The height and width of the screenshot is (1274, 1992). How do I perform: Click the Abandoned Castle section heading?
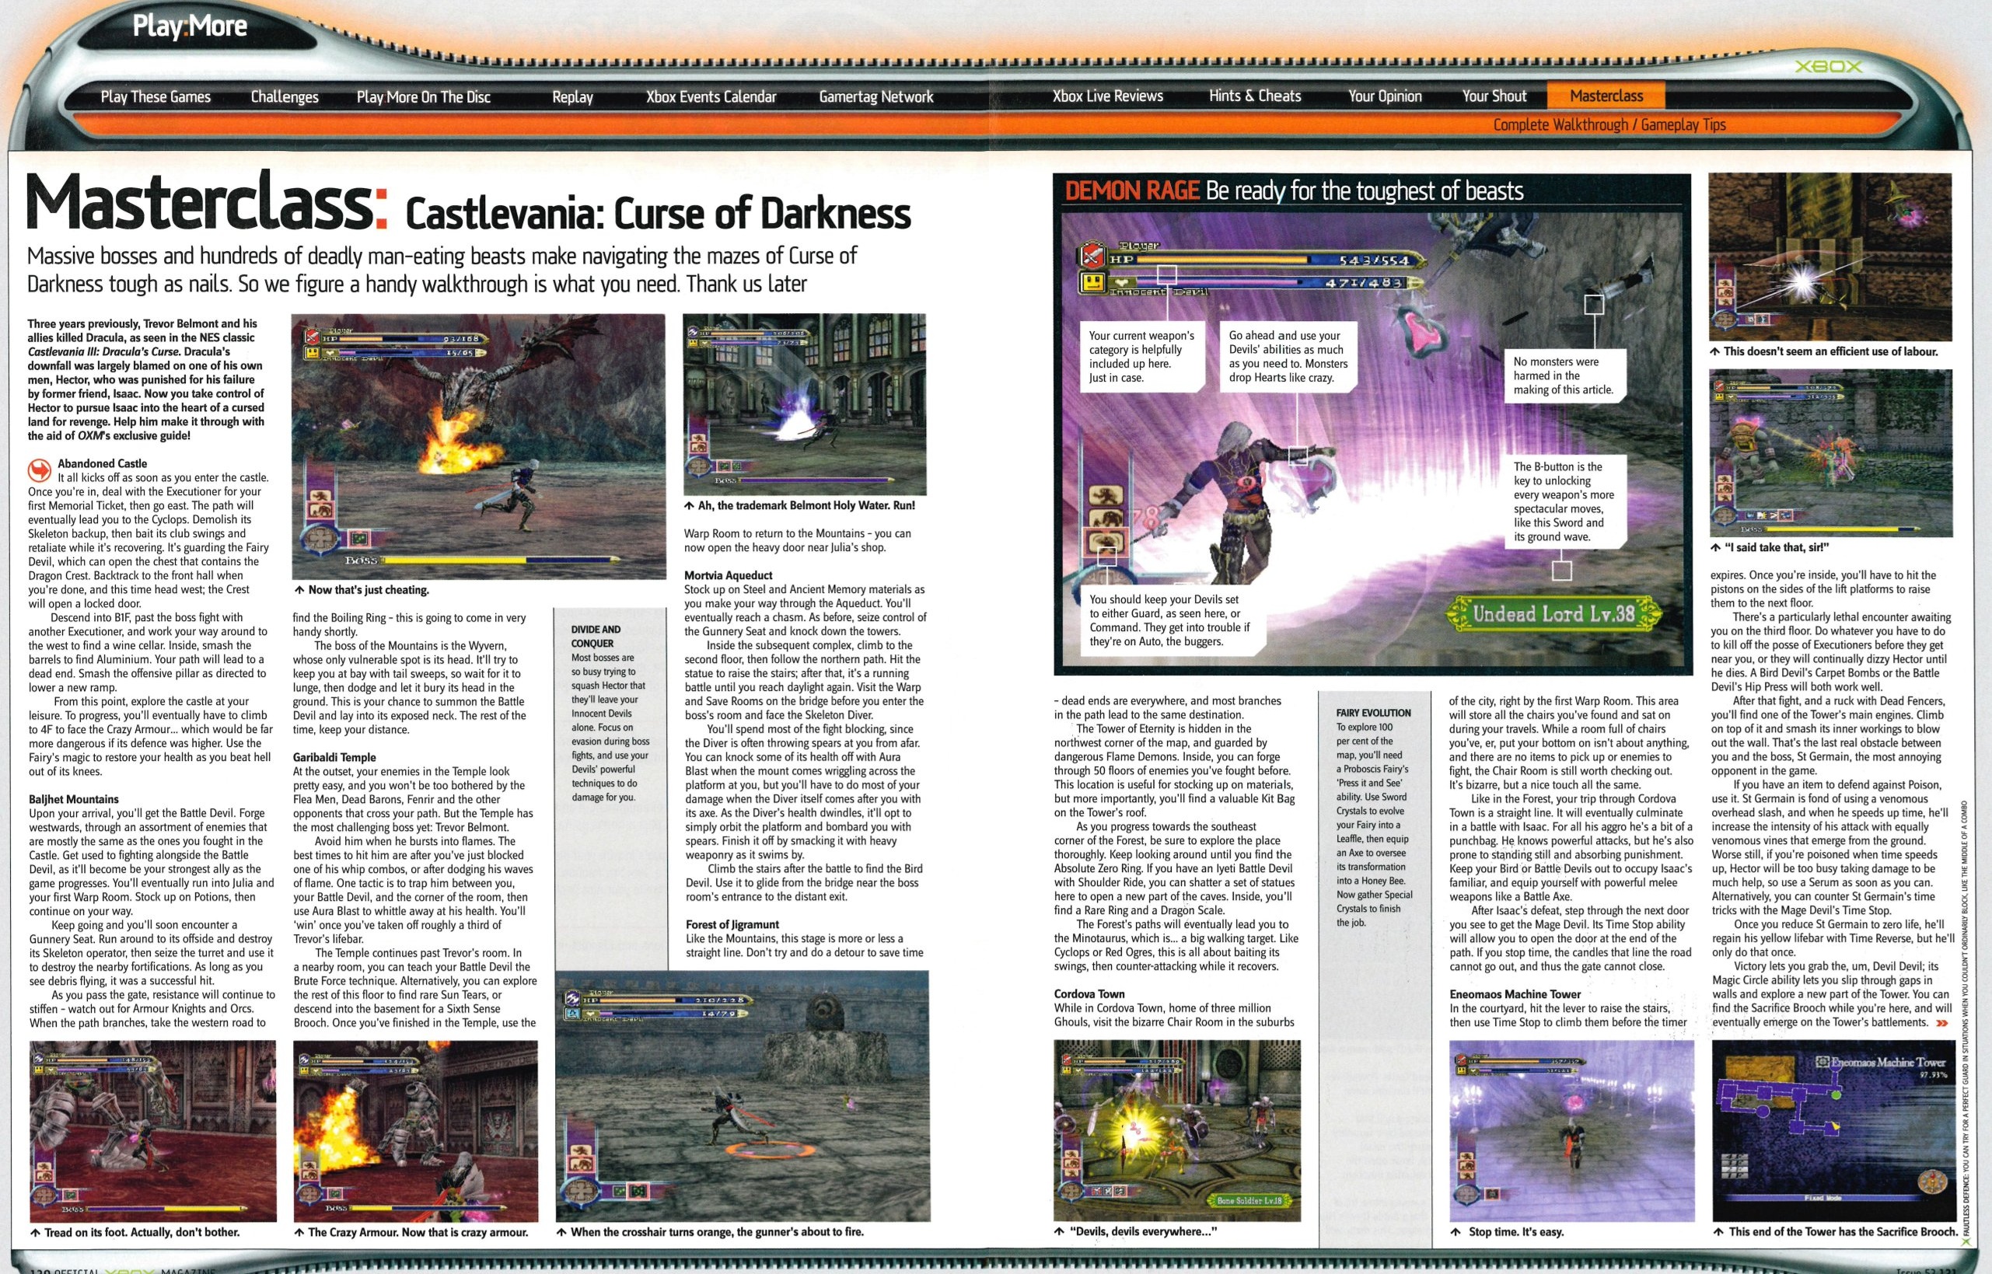coord(103,463)
